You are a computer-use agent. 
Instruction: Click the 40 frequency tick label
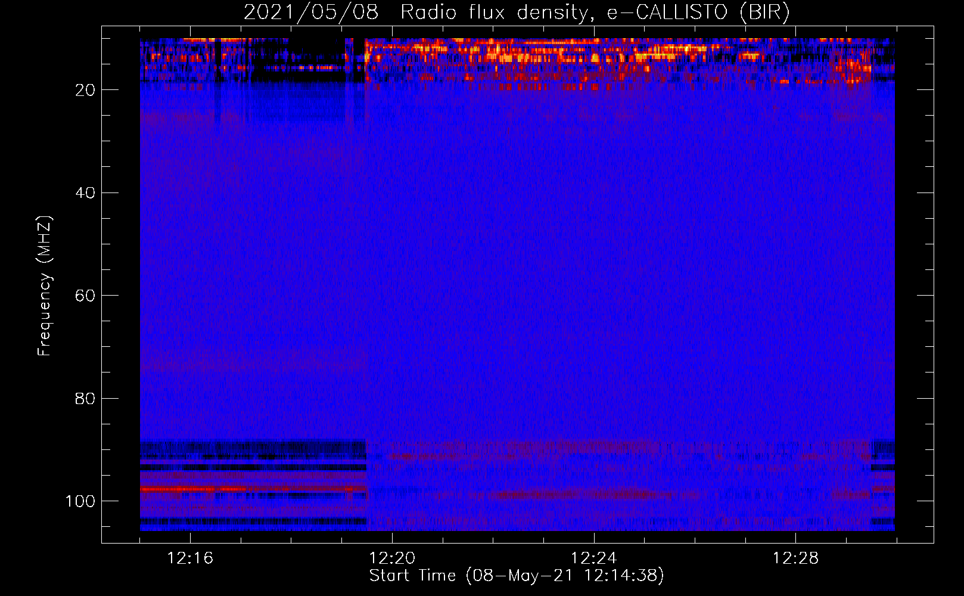click(x=85, y=193)
